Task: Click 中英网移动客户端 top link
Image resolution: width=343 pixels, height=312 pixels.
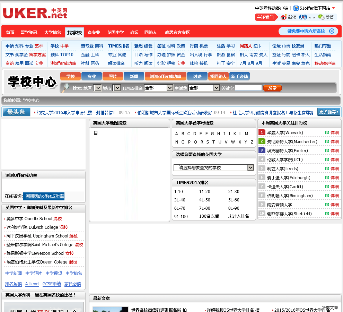Action: (x=272, y=8)
